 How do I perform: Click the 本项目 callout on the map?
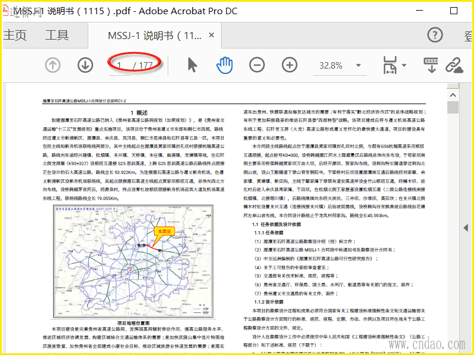[x=164, y=231]
